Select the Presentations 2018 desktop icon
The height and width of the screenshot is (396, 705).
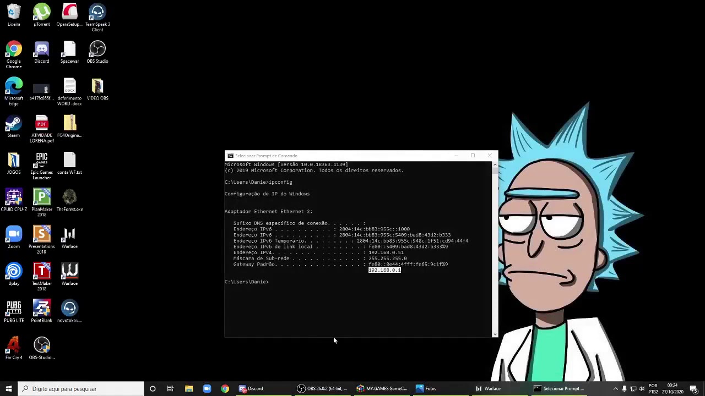coord(42,240)
